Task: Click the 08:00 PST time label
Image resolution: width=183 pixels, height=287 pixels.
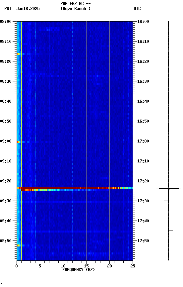Action: coord(6,22)
